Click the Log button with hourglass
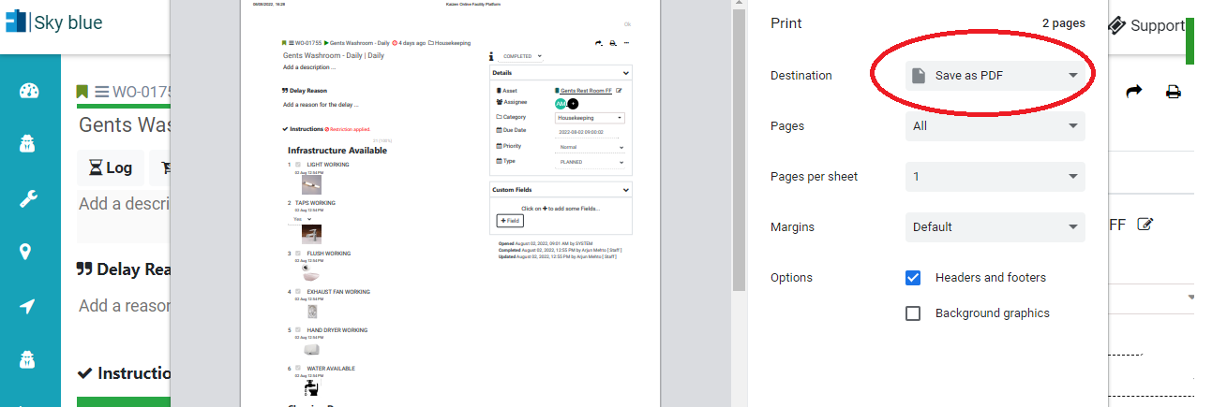The width and height of the screenshot is (1227, 407). pos(111,168)
